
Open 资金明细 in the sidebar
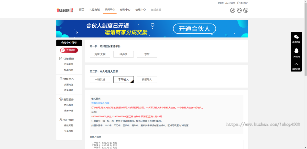click(69, 90)
